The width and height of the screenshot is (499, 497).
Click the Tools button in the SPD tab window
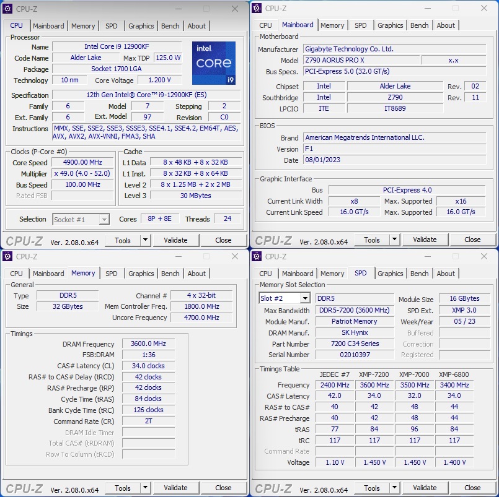tap(372, 488)
